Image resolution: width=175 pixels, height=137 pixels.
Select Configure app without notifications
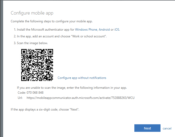pyautogui.click(x=82, y=78)
